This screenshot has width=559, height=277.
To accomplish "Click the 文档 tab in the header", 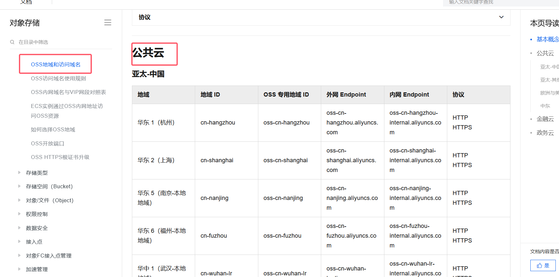I will tap(26, 2).
